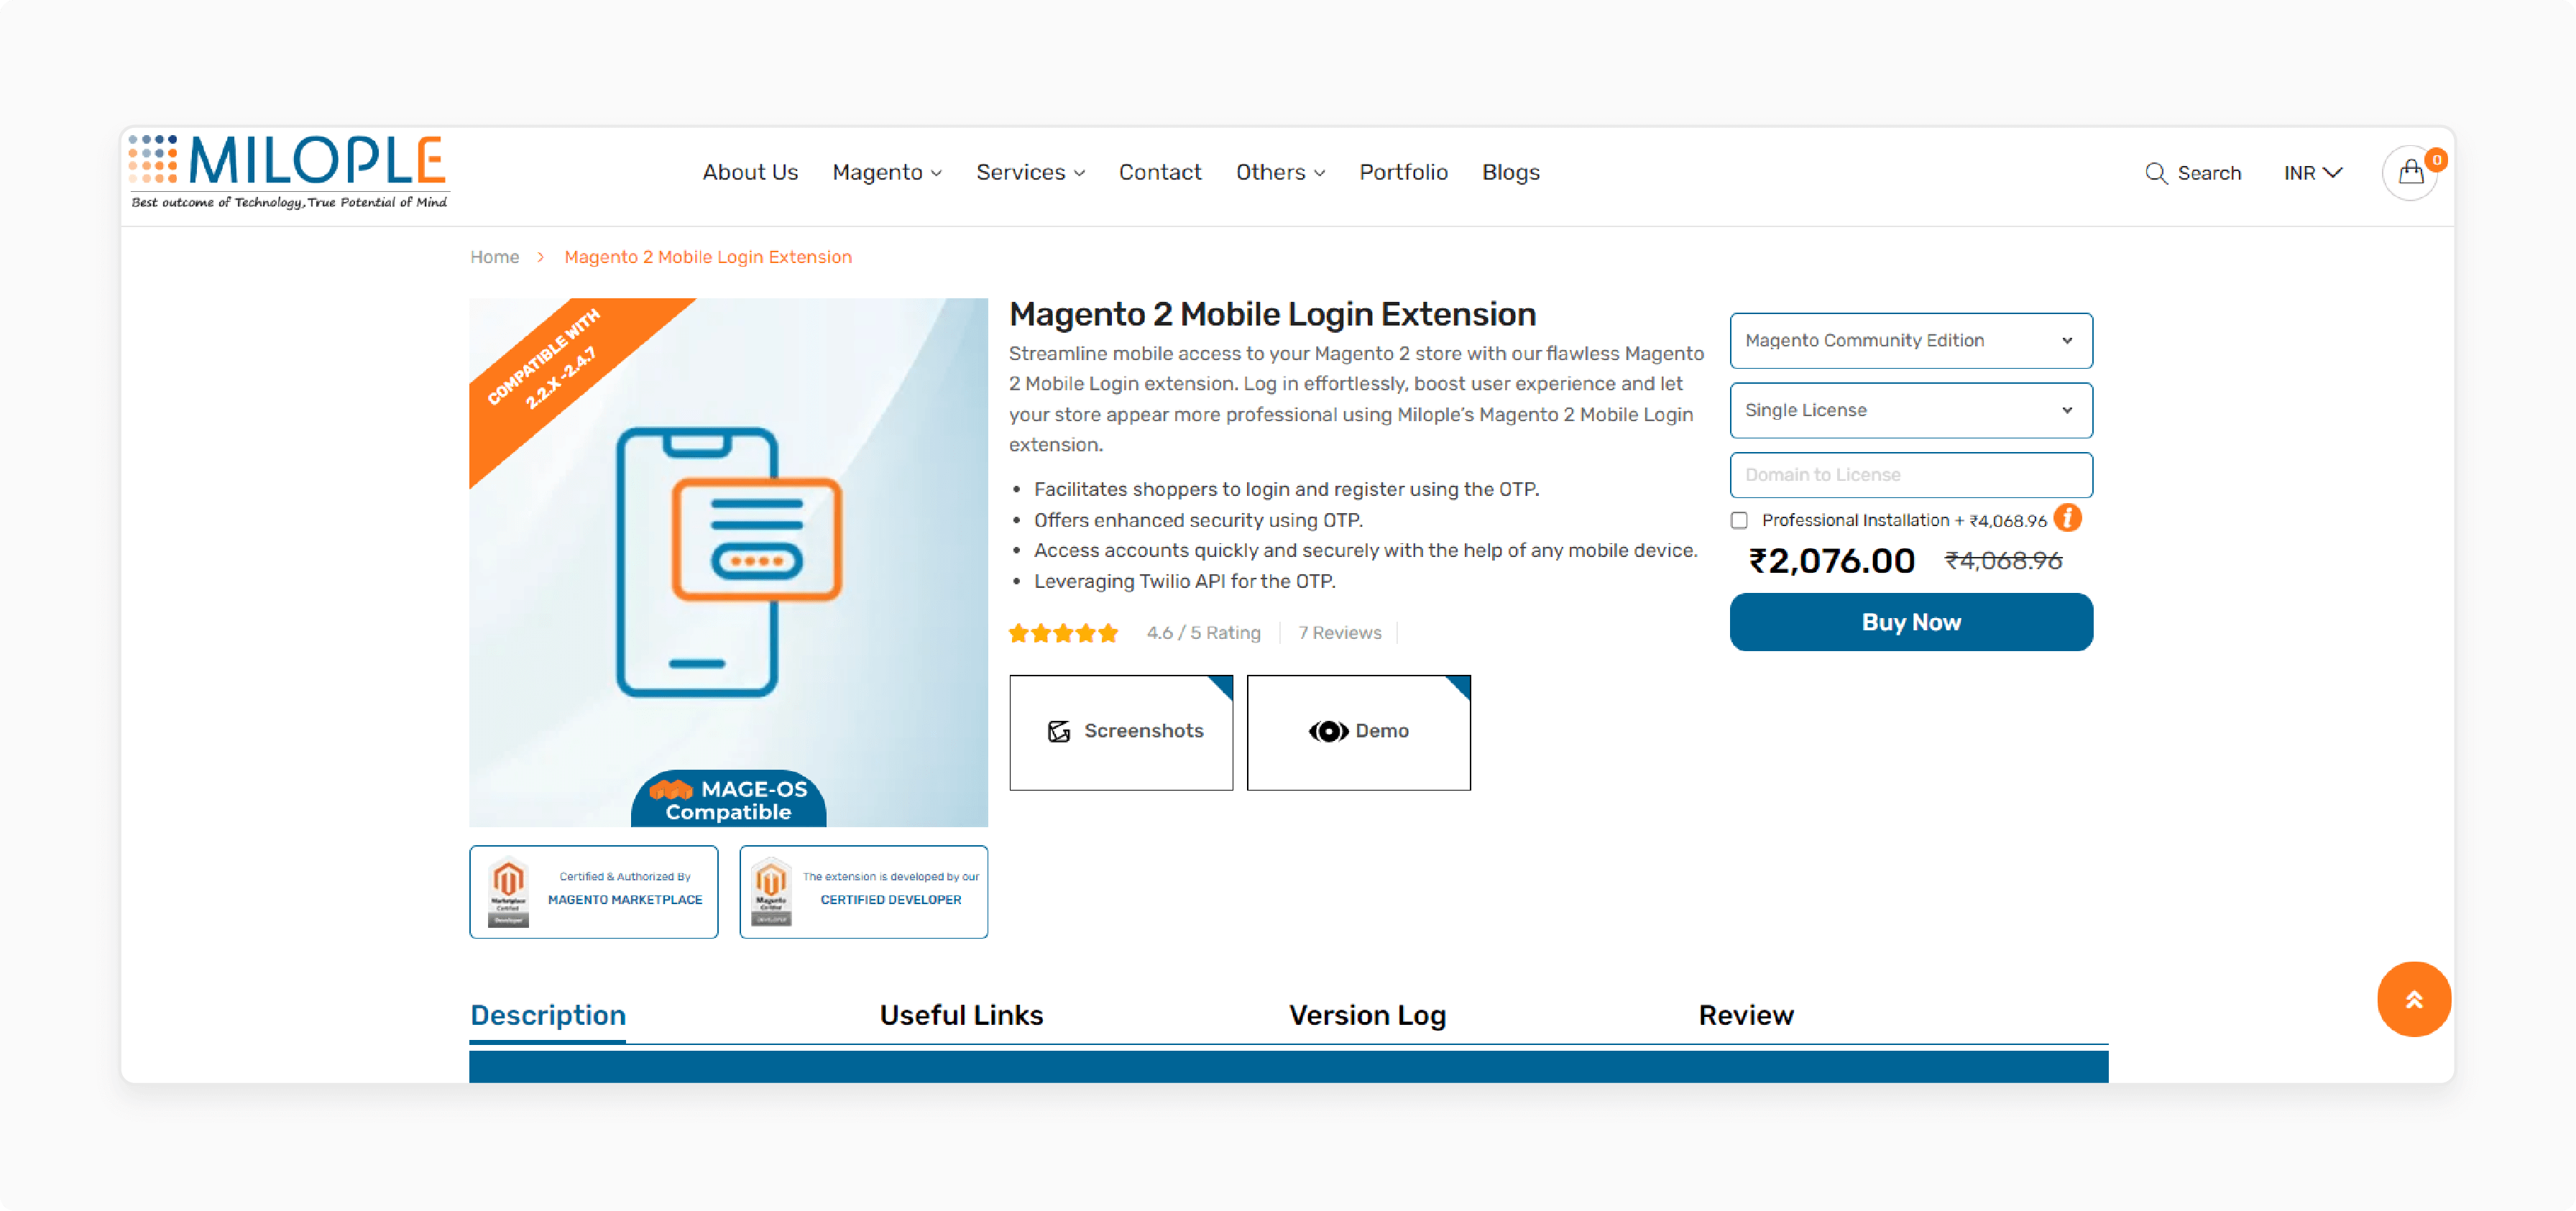Viewport: 2576px width, 1211px height.
Task: Enable Professional Installation checkbox
Action: [x=1740, y=519]
